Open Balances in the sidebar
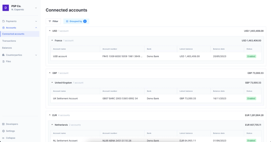Screen dimensions: 271x142 coord(7,48)
